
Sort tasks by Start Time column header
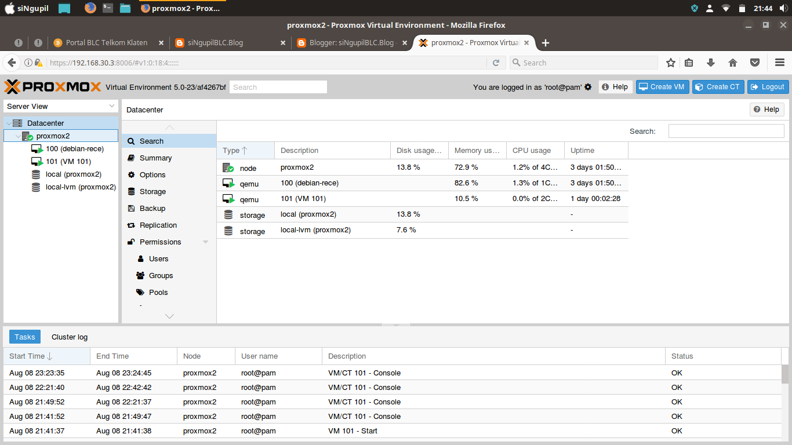47,356
